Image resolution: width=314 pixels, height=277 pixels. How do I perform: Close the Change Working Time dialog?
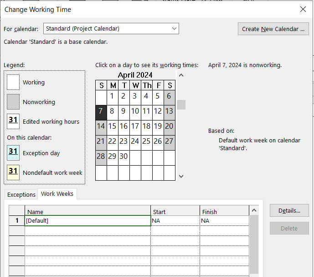[x=303, y=9]
